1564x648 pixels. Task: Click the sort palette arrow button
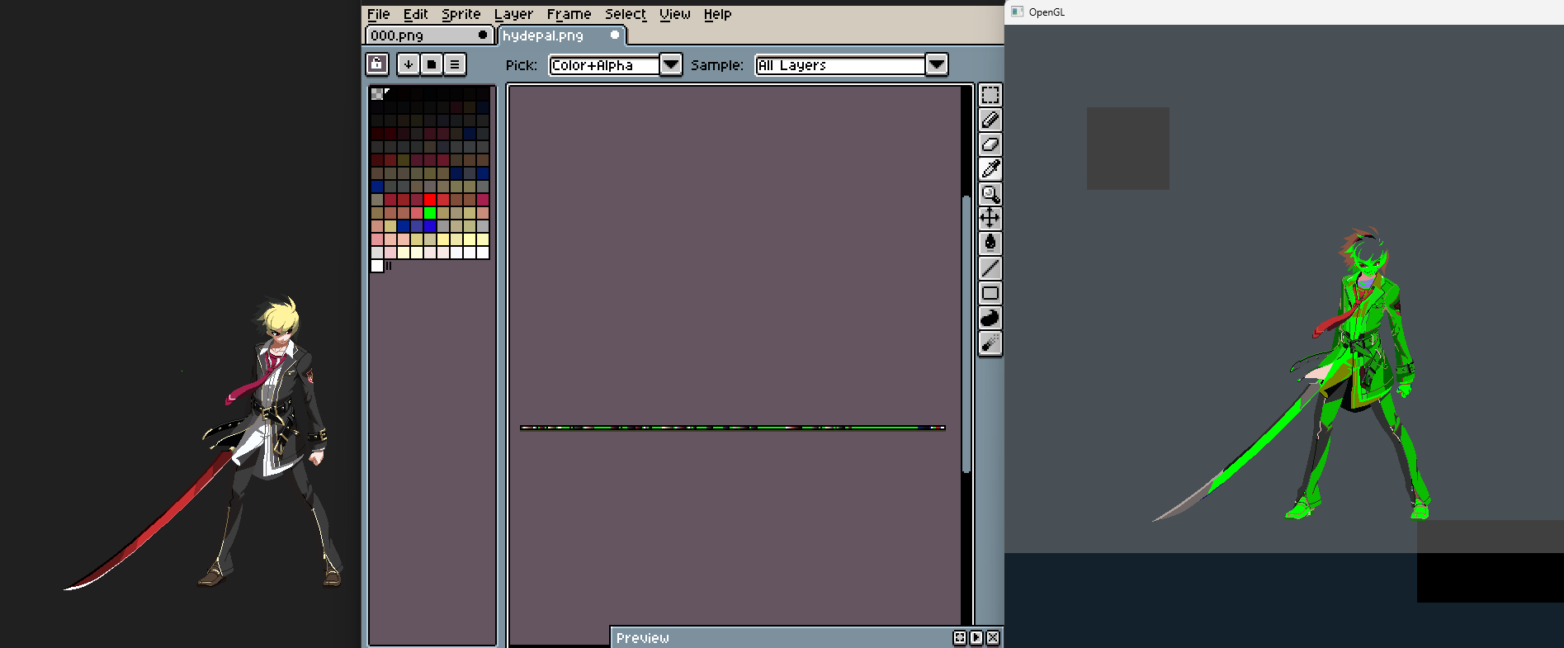[408, 64]
